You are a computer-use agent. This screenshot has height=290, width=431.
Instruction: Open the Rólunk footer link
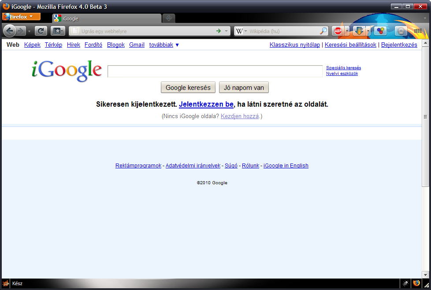[x=250, y=165]
